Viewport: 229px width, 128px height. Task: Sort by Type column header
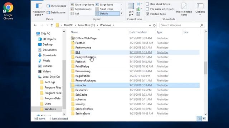click(x=159, y=32)
